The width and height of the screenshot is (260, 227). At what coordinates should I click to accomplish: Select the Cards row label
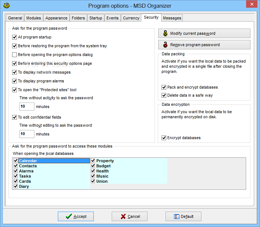25,181
